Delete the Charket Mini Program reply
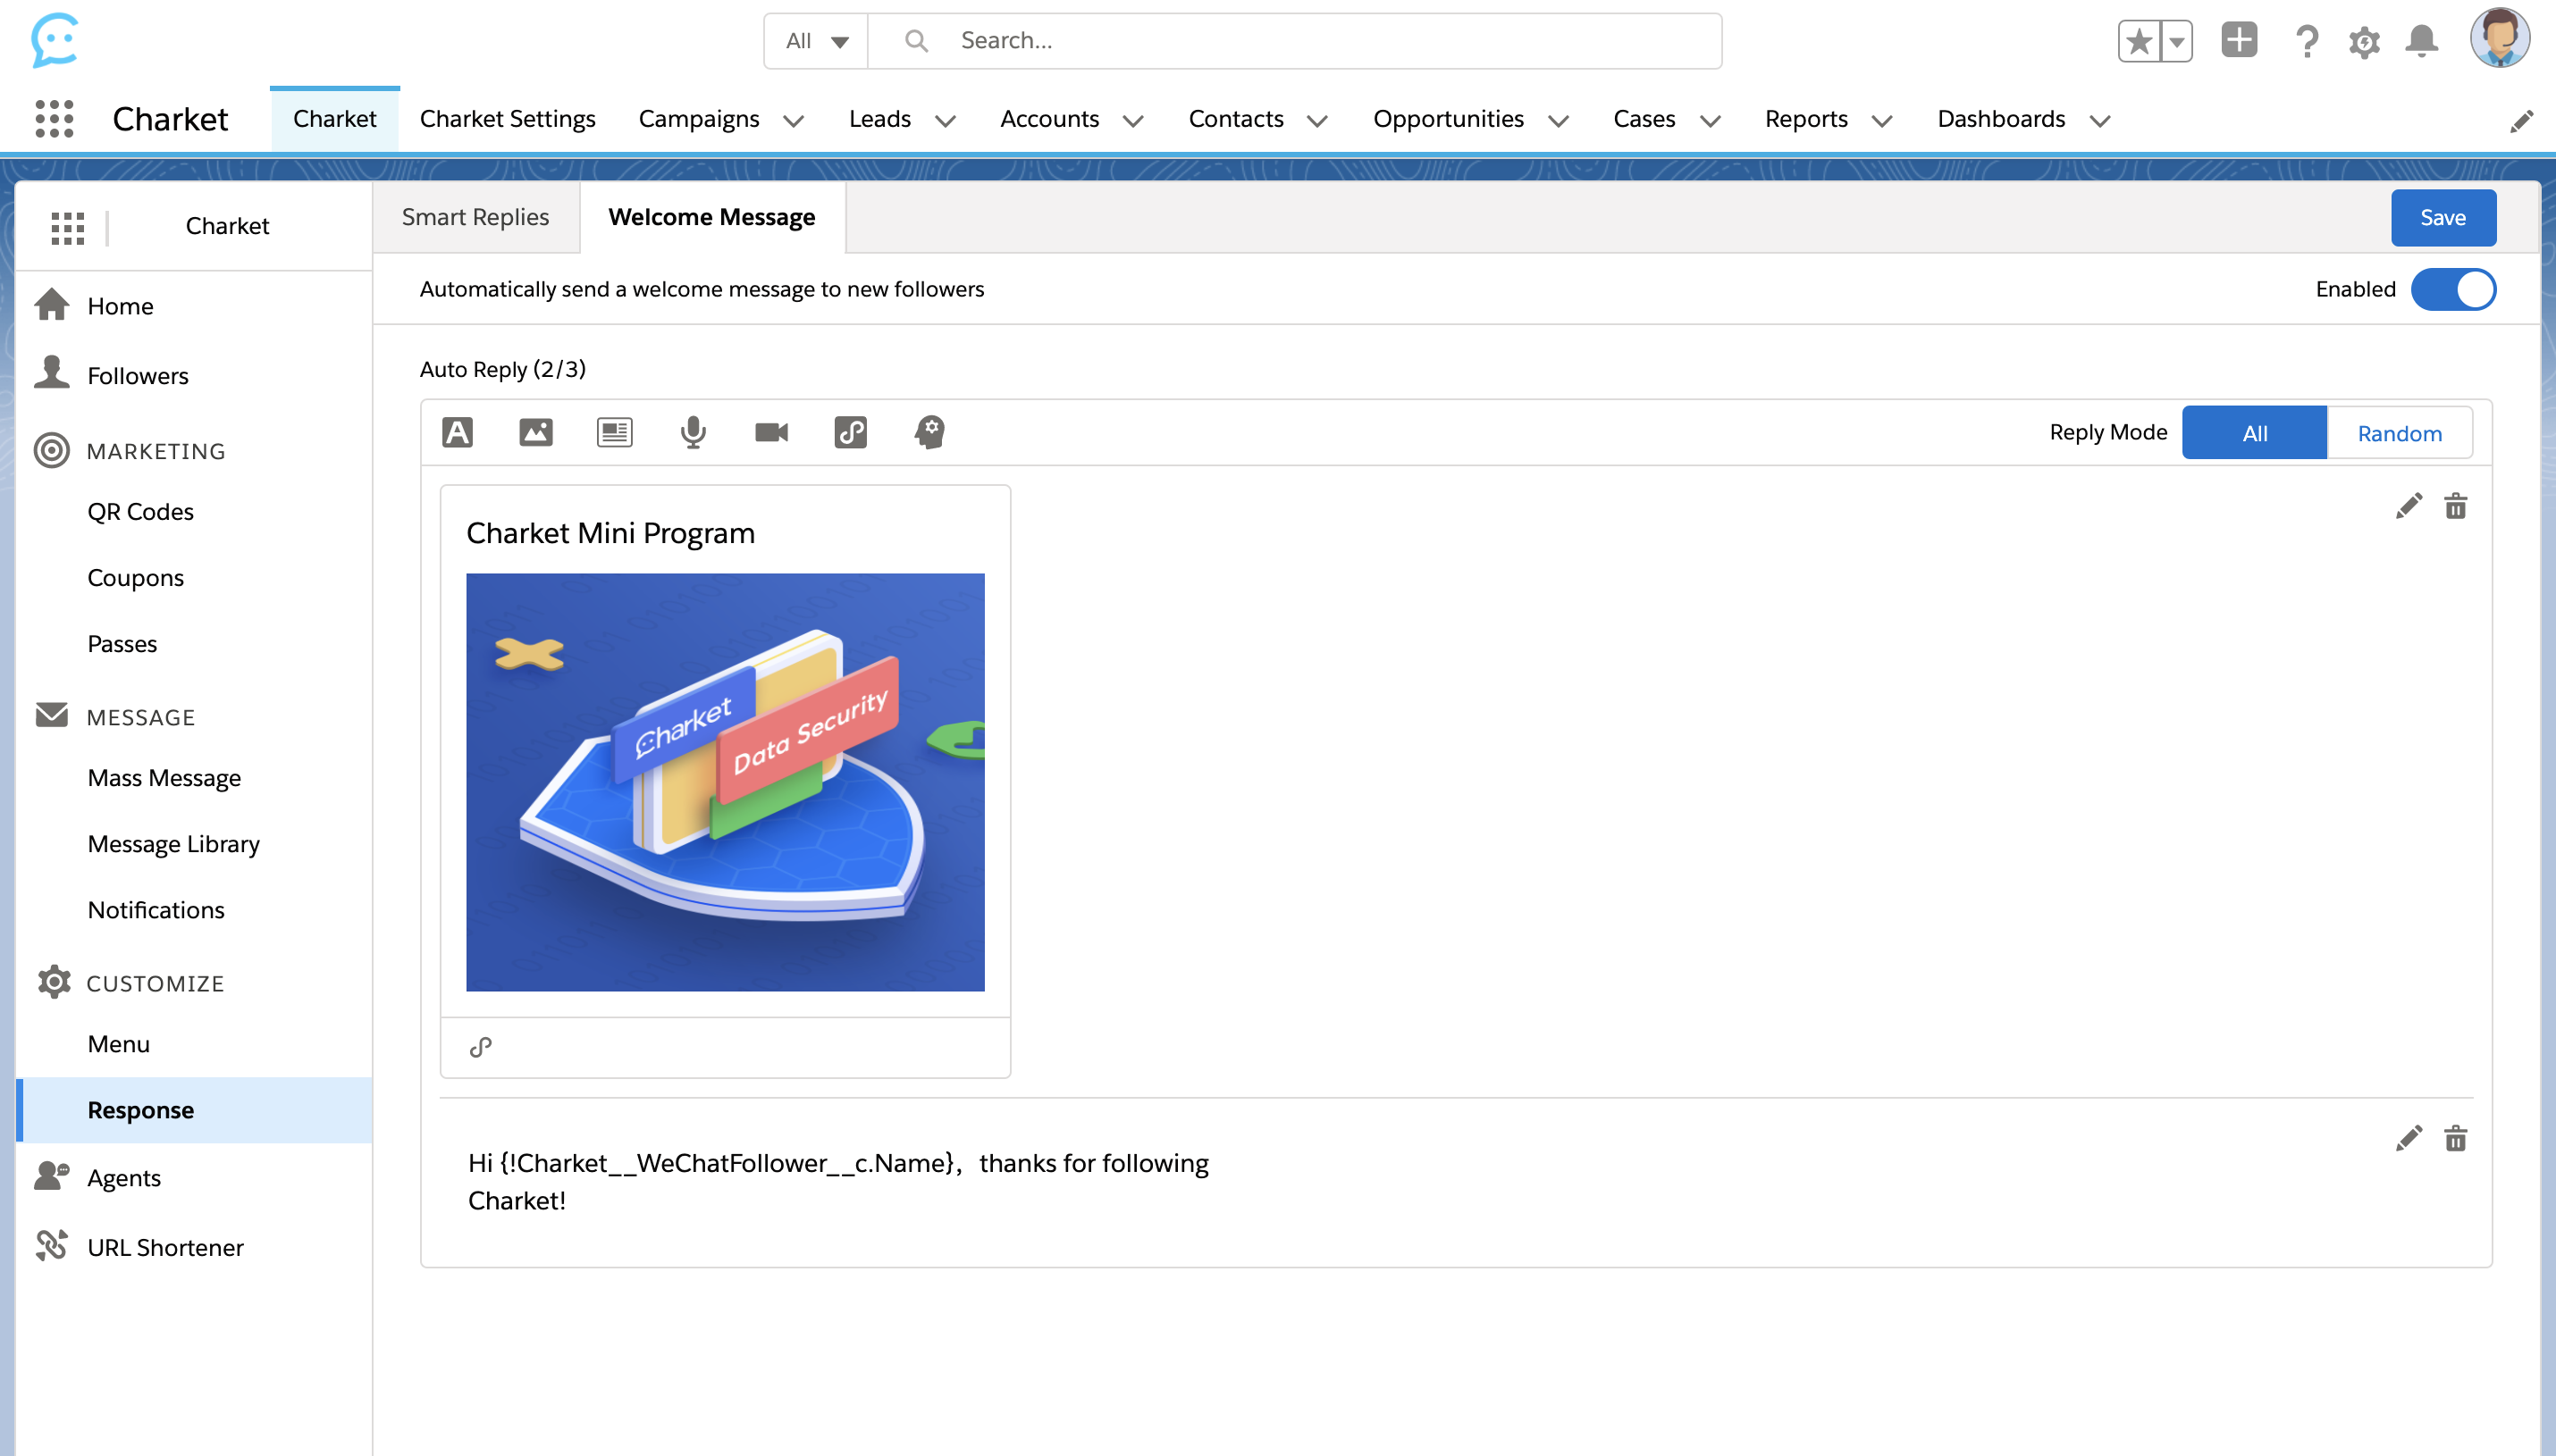The height and width of the screenshot is (1456, 2556). [x=2455, y=506]
